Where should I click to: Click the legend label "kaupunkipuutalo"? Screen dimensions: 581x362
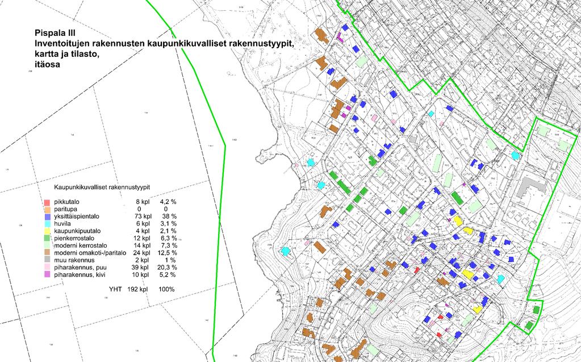(77, 231)
